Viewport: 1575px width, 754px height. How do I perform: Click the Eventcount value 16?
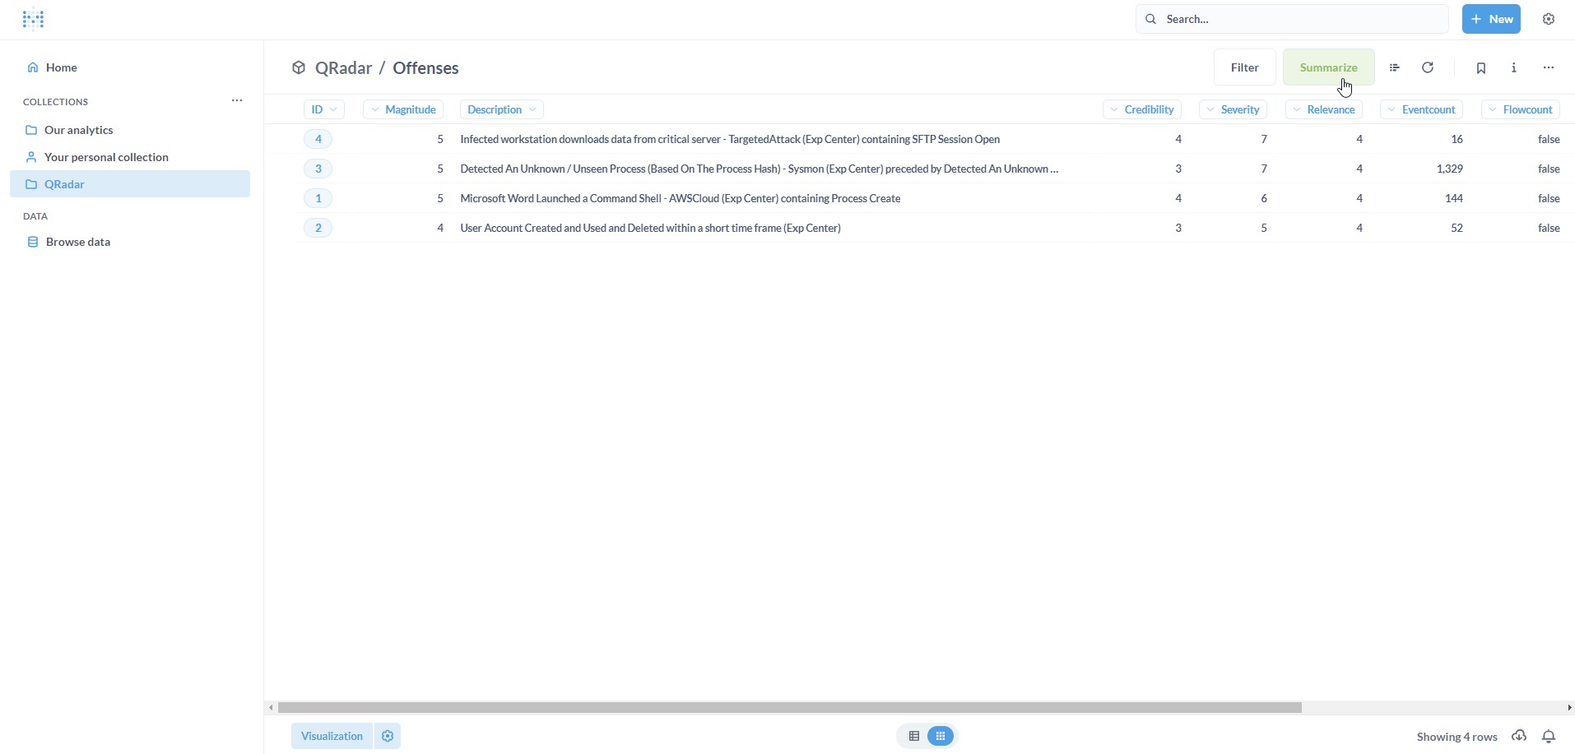point(1457,139)
